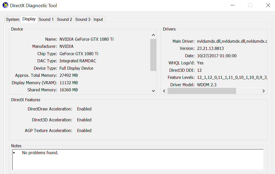Select the Display tab

click(x=29, y=19)
